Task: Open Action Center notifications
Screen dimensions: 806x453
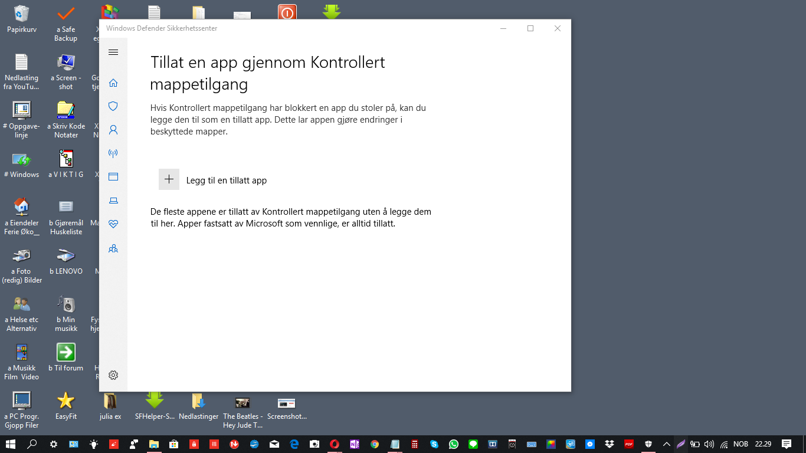Action: coord(787,444)
